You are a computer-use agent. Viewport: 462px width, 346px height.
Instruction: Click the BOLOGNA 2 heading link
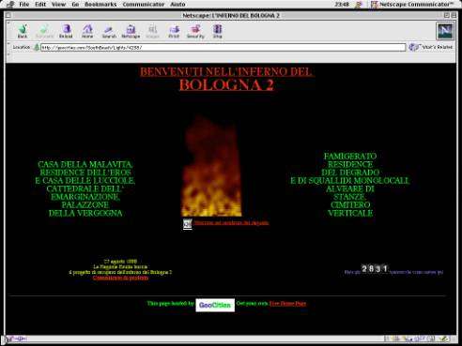[226, 84]
